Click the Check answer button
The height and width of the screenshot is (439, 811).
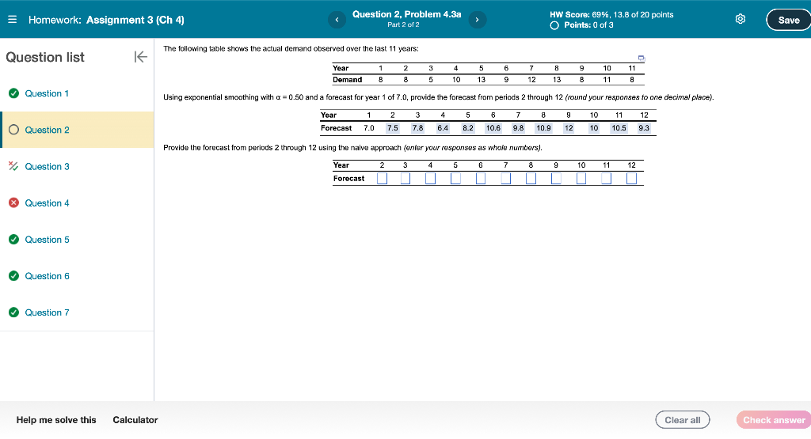774,420
